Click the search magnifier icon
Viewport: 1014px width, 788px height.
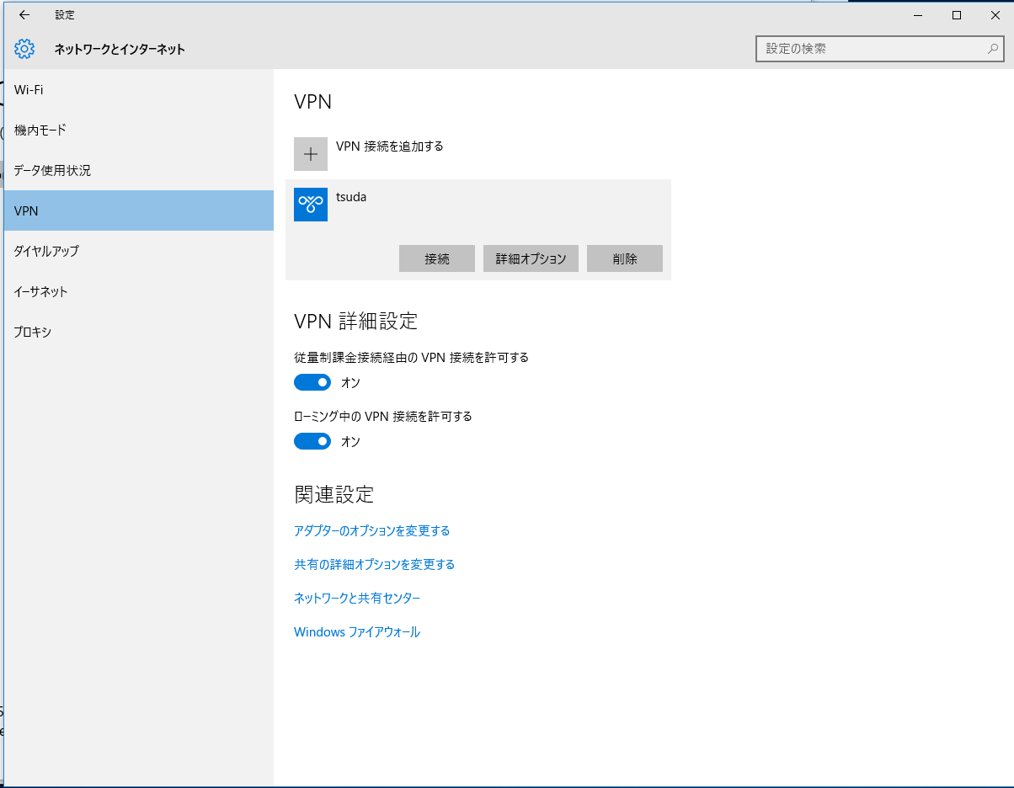coord(993,49)
